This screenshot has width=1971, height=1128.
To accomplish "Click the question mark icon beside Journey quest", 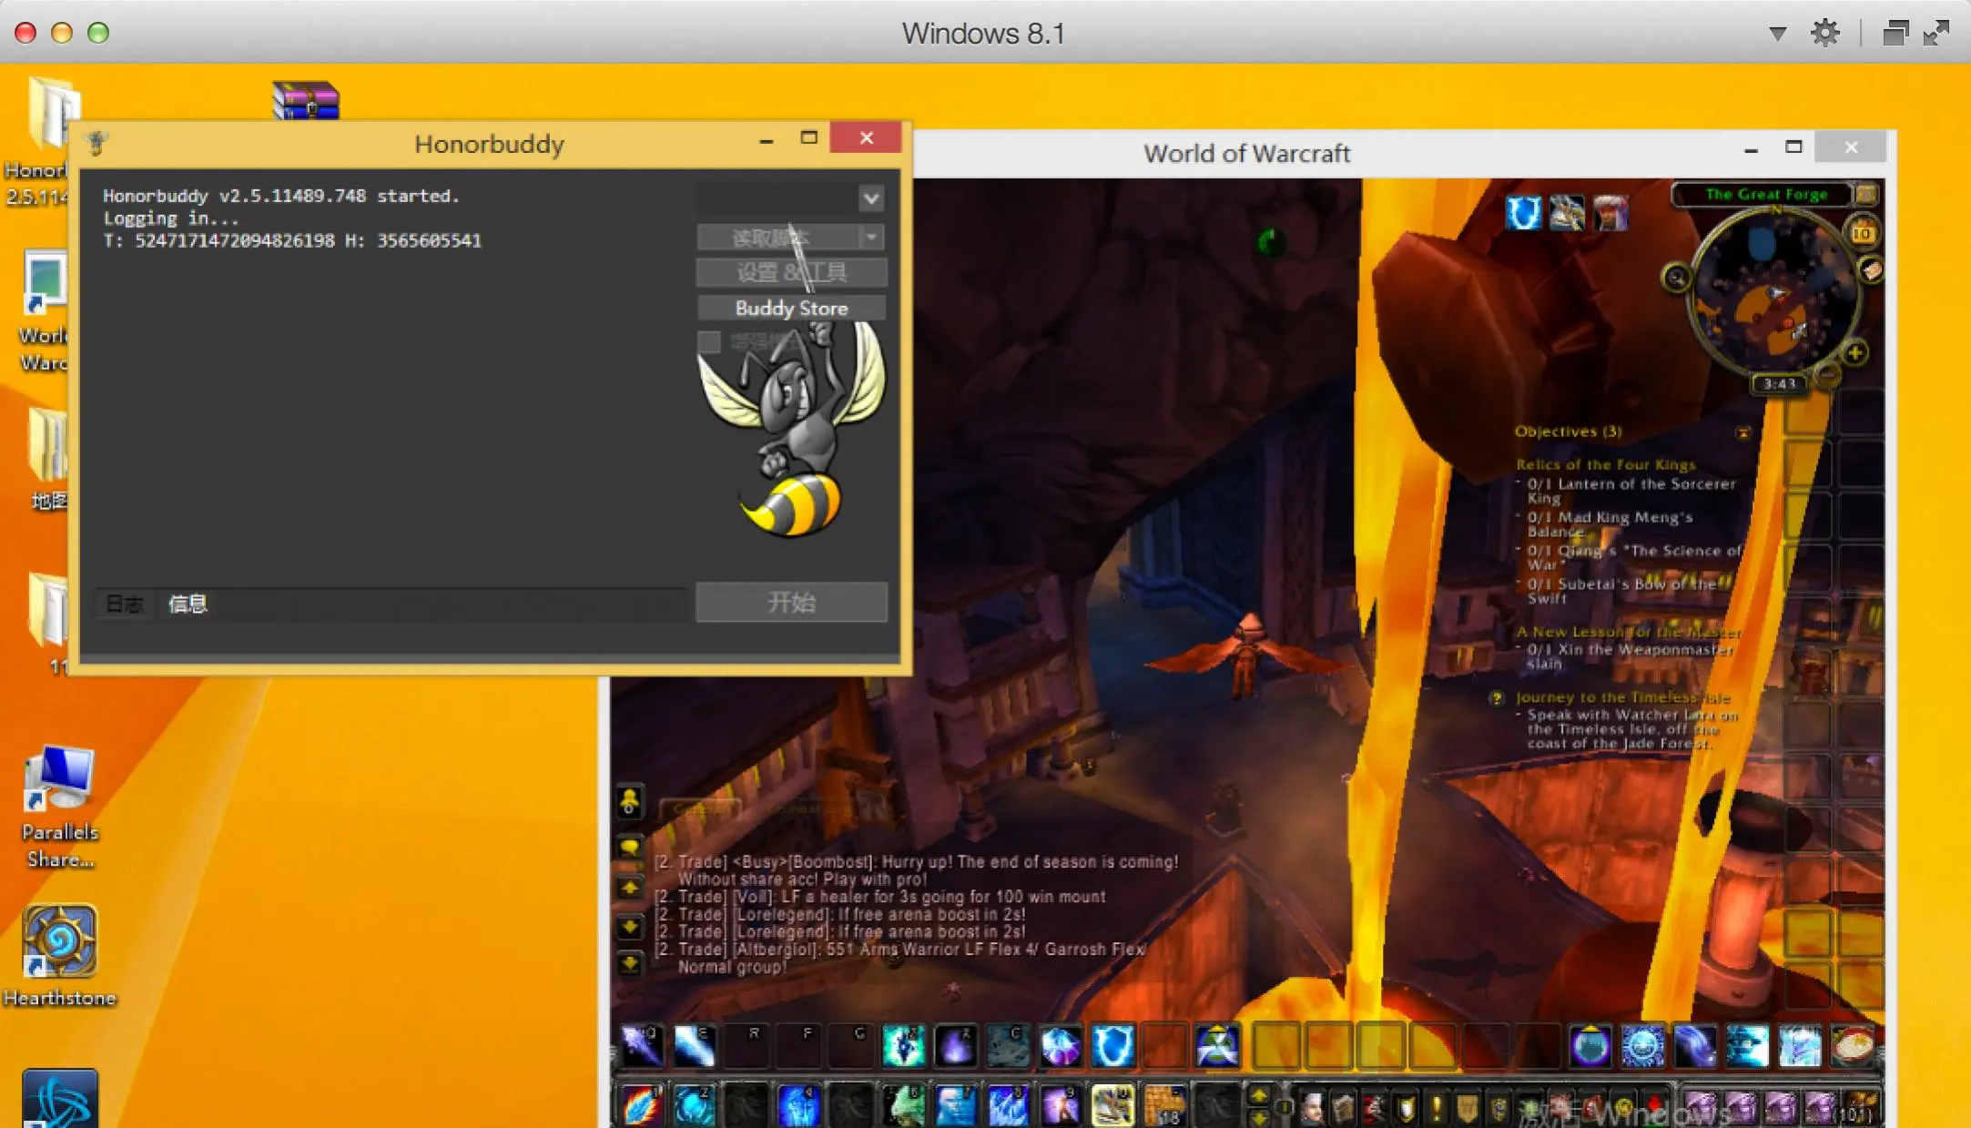I will [1496, 698].
